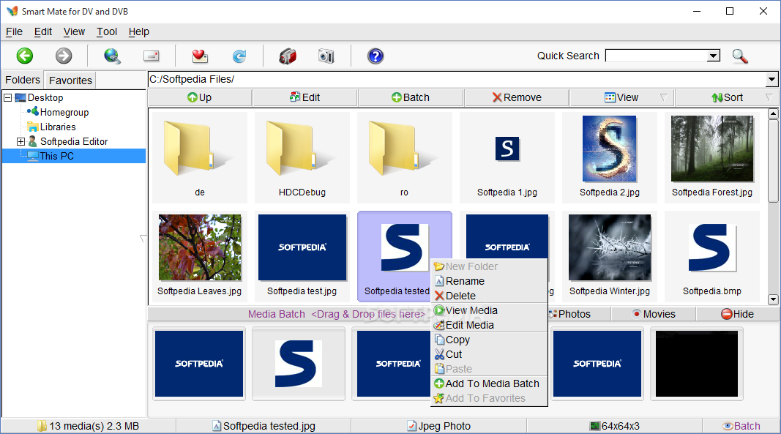
Task: Click the red camcorder capture icon
Action: pos(288,56)
